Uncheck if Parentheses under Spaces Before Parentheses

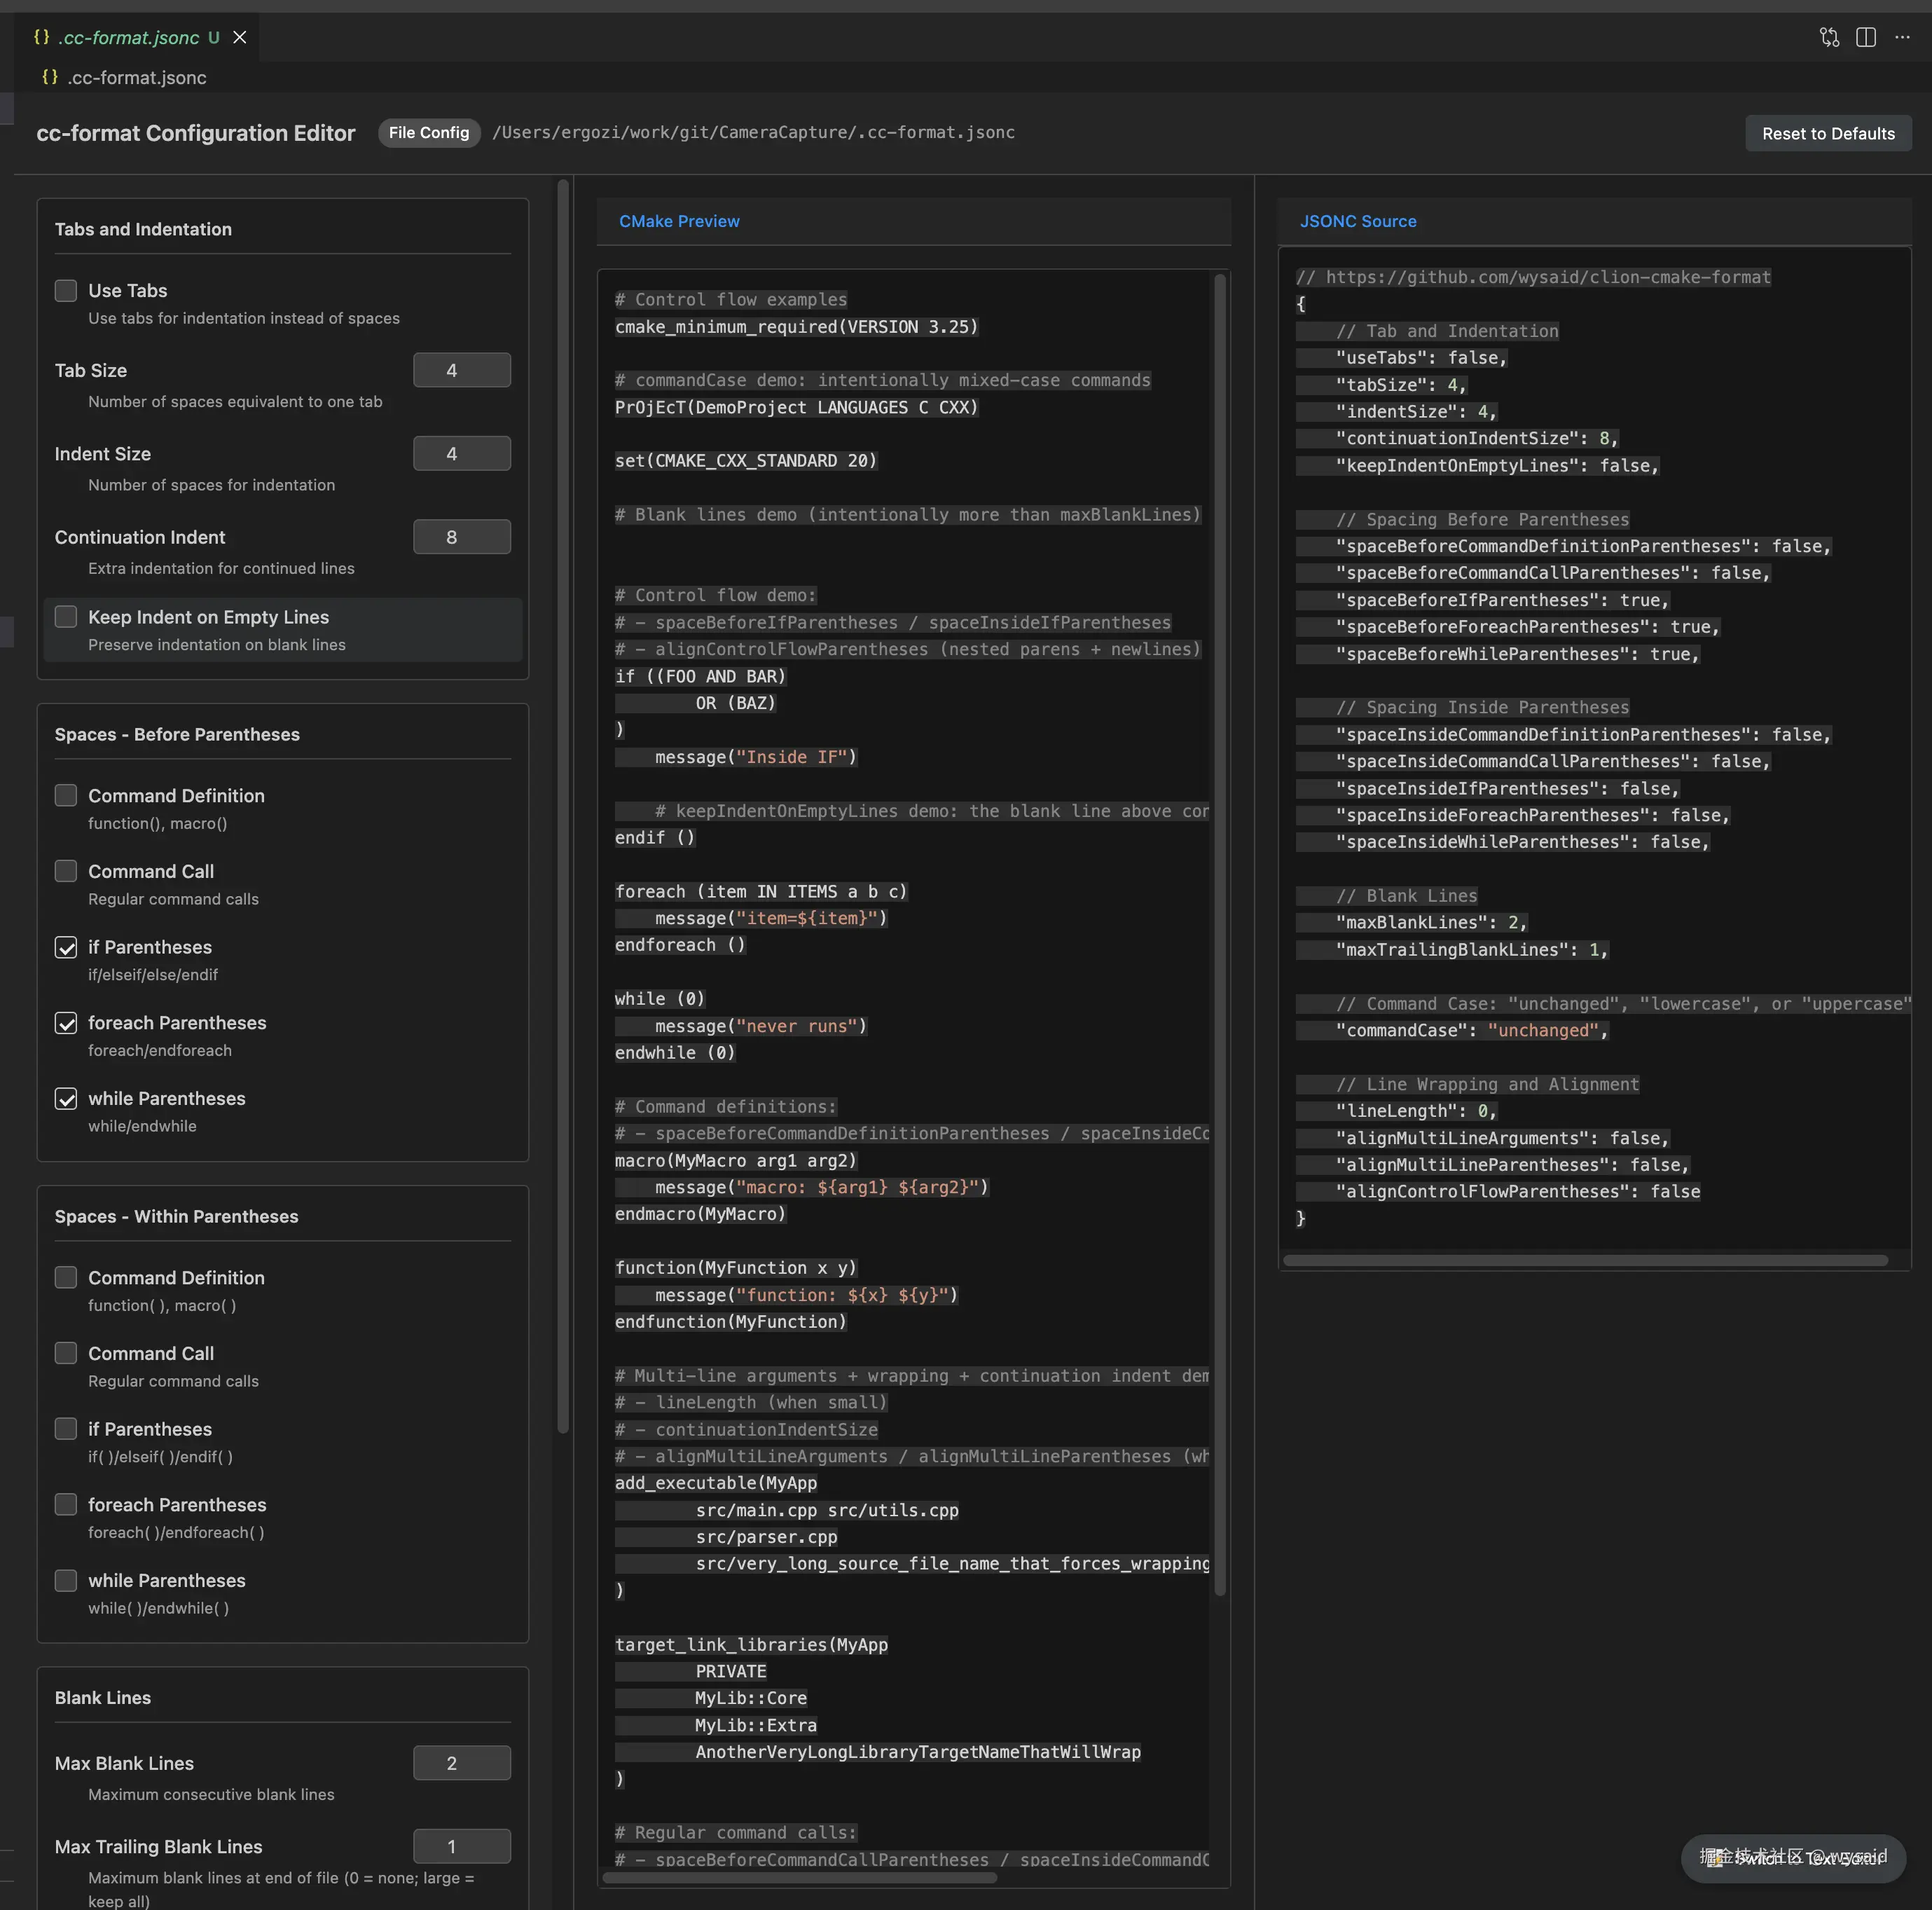coord(66,948)
